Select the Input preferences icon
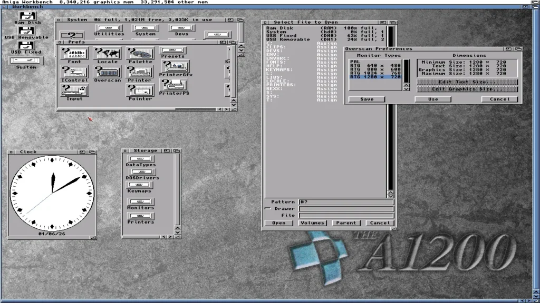 click(74, 93)
